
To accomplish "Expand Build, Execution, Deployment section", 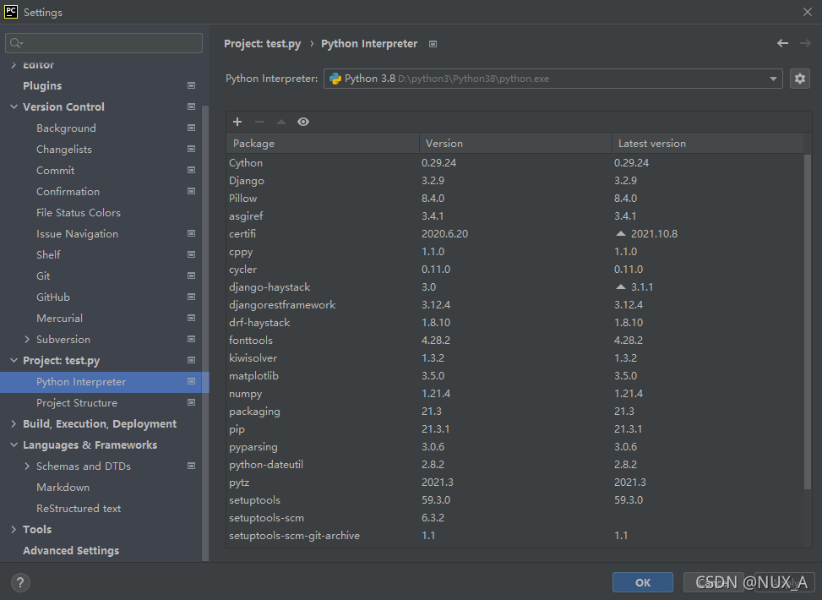I will tap(14, 423).
